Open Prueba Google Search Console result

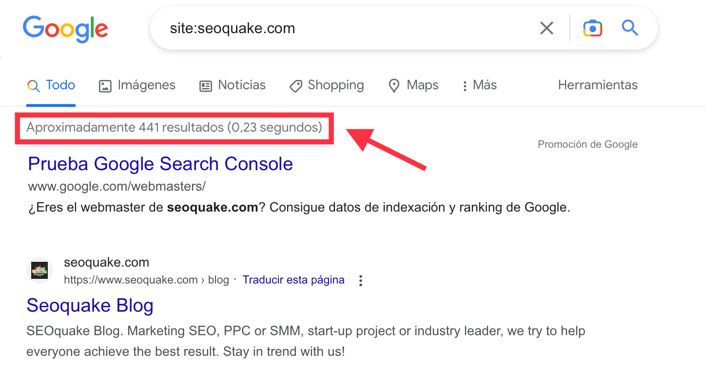pos(160,164)
